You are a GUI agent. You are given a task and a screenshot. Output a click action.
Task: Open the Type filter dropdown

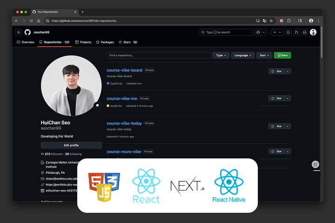tap(221, 55)
